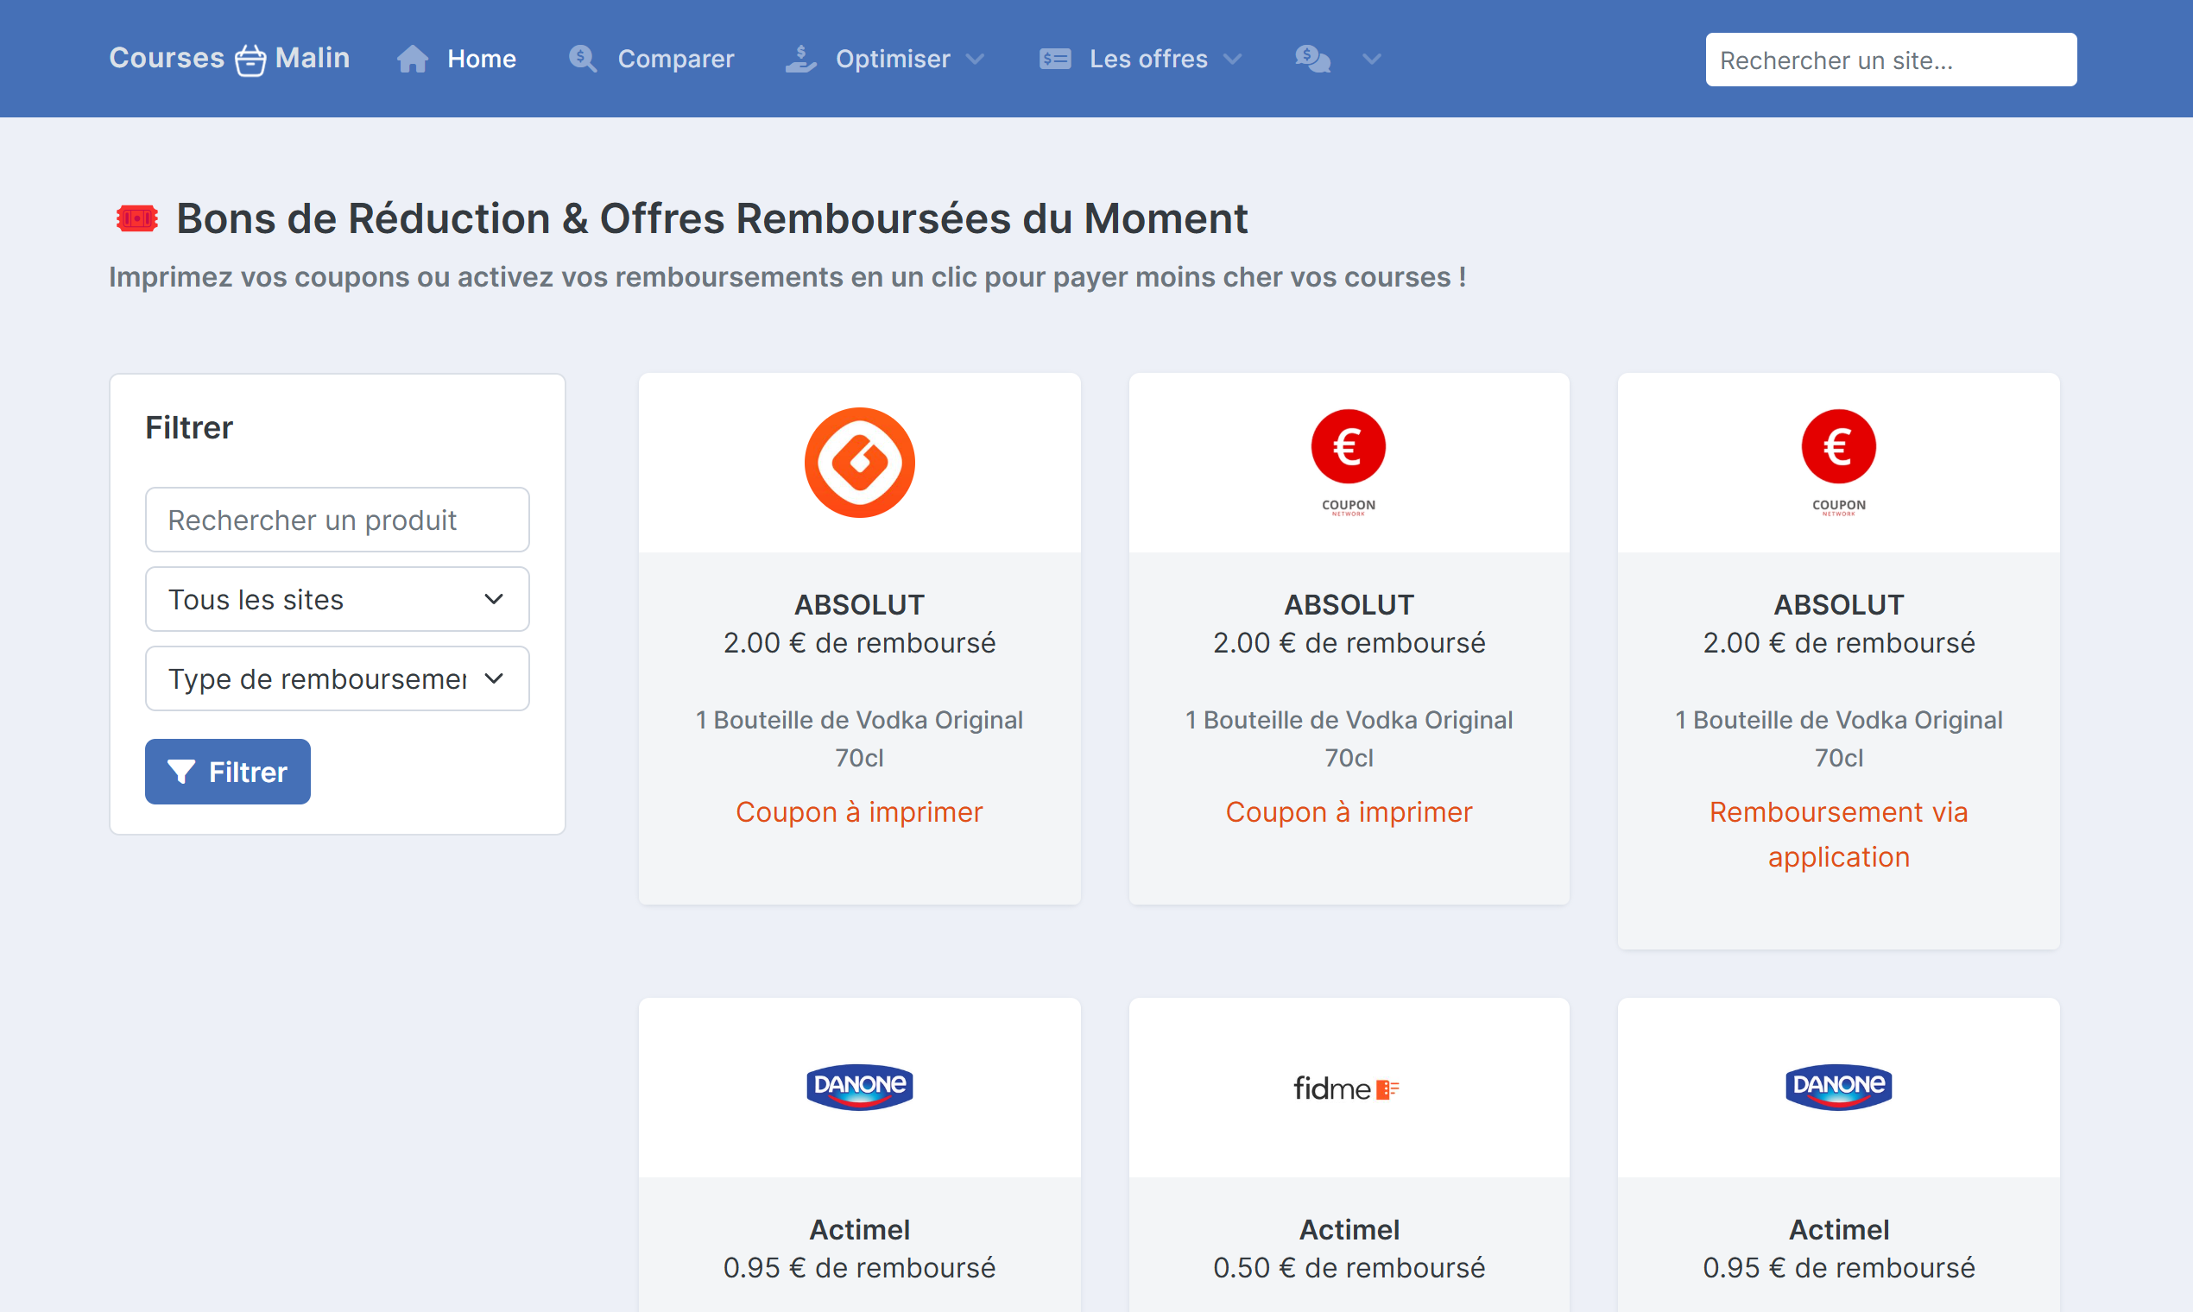Expand the Les offres dropdown menu
Image resolution: width=2193 pixels, height=1312 pixels.
click(1141, 60)
